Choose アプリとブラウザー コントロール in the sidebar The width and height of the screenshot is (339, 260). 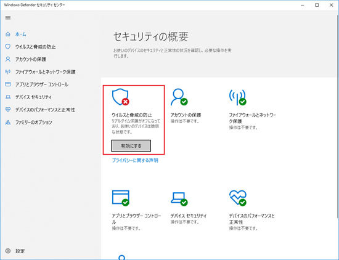(42, 84)
